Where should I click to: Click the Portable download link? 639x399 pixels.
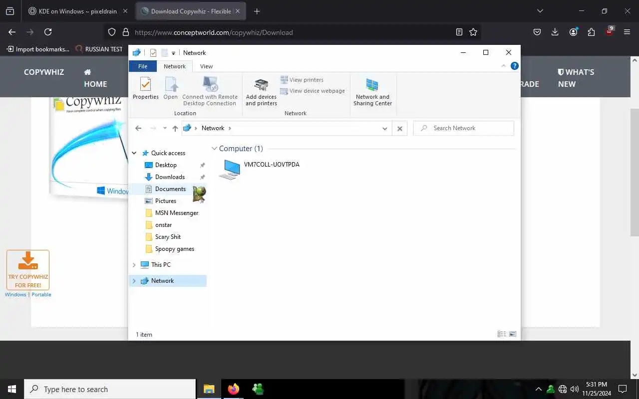pos(41,294)
